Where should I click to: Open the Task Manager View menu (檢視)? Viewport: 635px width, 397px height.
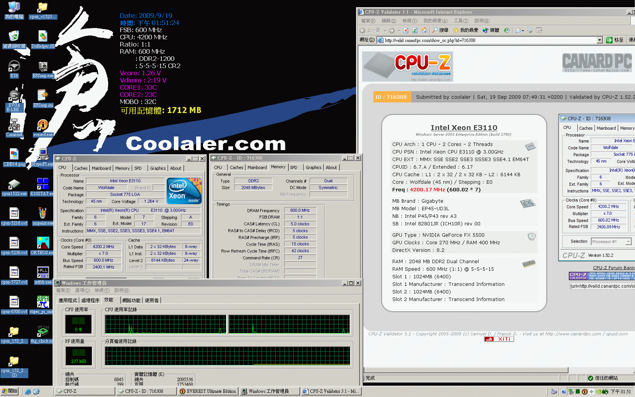click(102, 290)
